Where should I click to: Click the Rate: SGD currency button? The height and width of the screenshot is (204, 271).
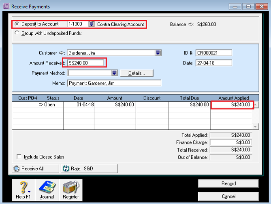tap(90, 169)
